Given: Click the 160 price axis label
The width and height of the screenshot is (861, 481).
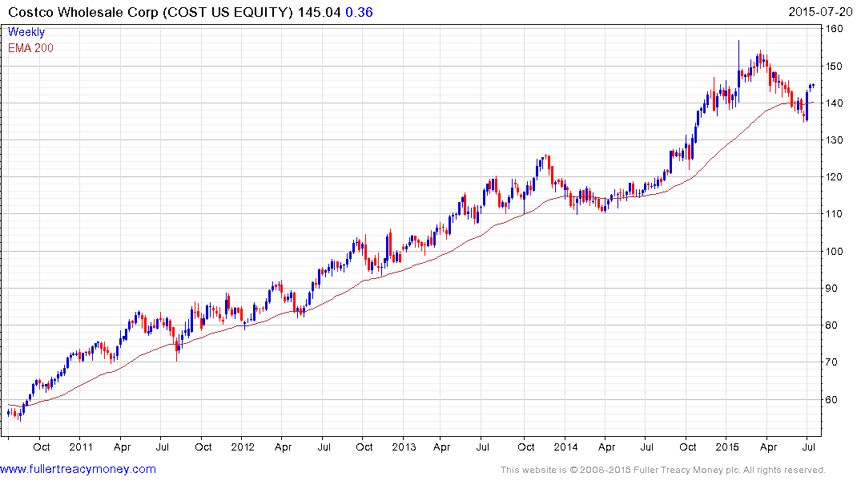Looking at the screenshot, I should [x=834, y=29].
